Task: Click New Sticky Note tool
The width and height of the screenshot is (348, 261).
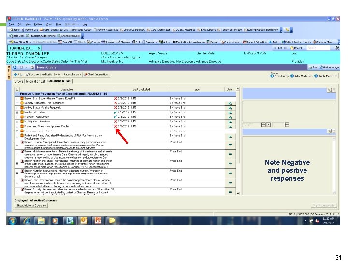Action: click(20, 42)
